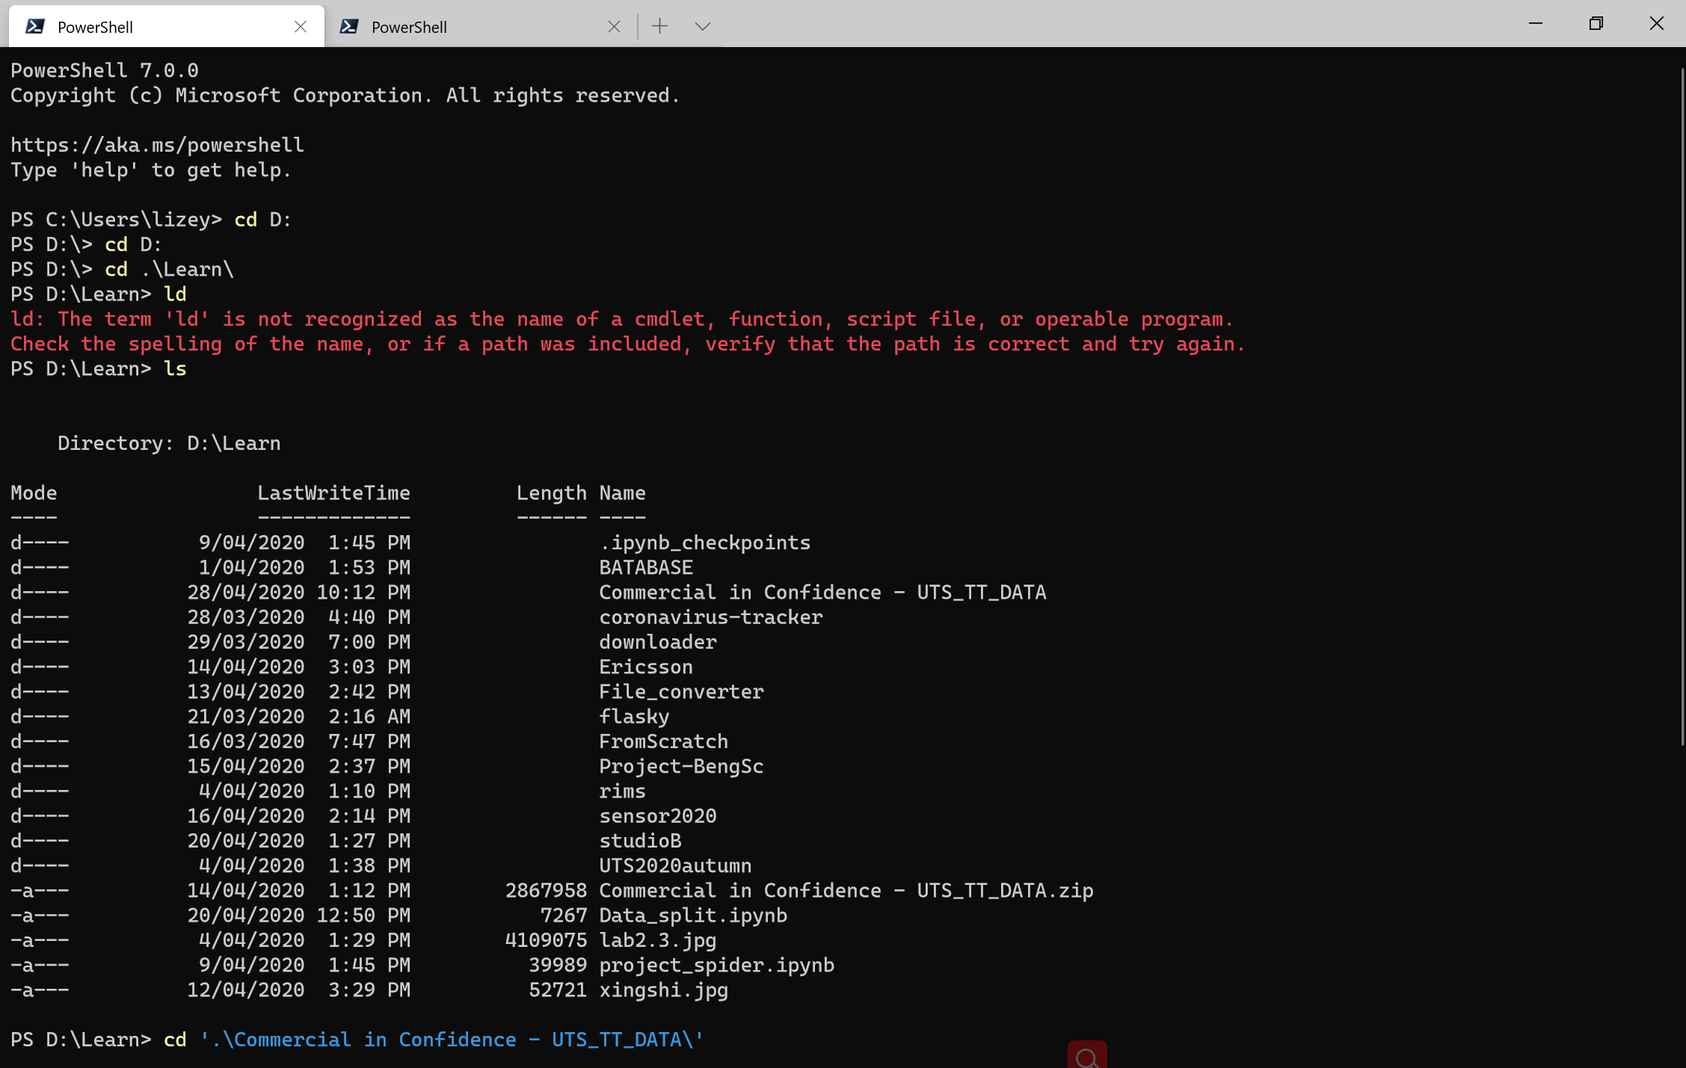Click the PowerShell icon on the second tab
Viewport: 1686px width, 1068px height.
tap(348, 26)
